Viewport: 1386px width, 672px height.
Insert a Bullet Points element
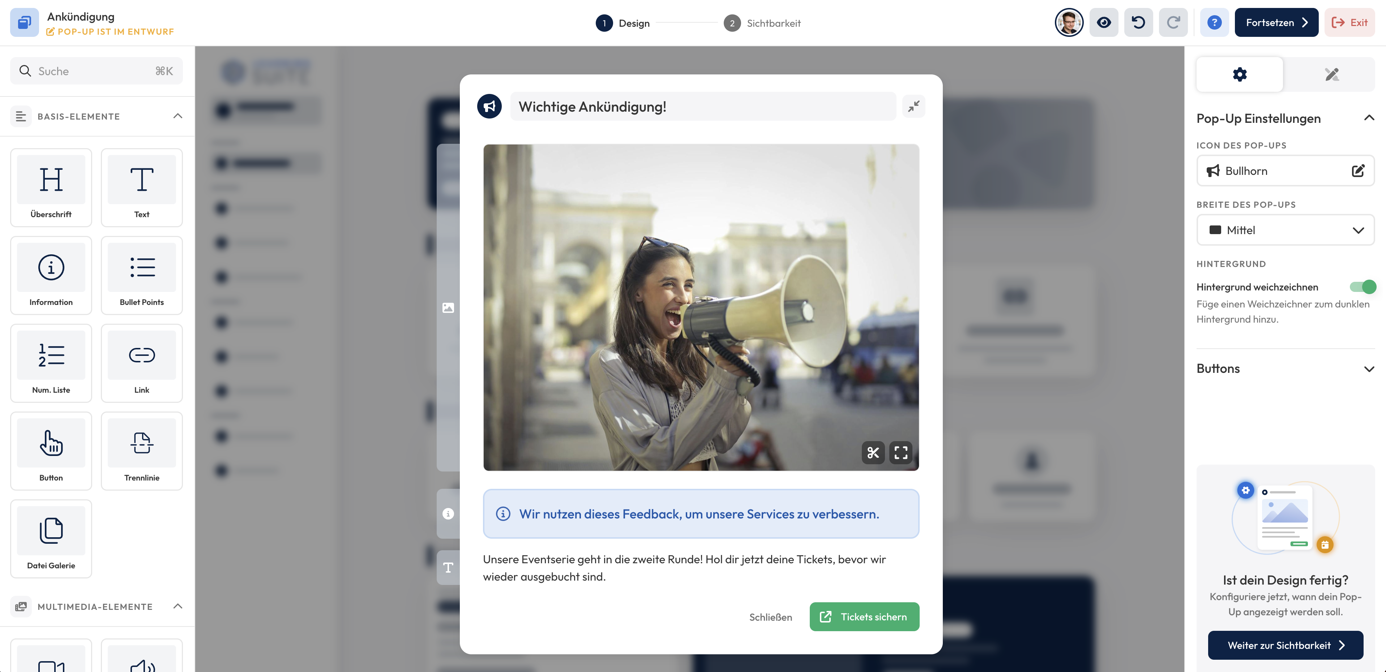click(141, 275)
